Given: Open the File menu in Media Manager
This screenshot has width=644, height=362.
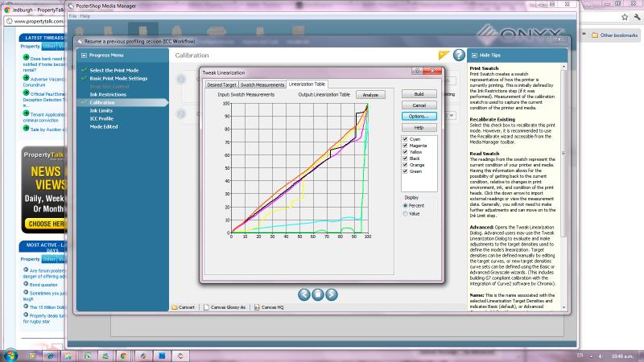Looking at the screenshot, I should 72,16.
